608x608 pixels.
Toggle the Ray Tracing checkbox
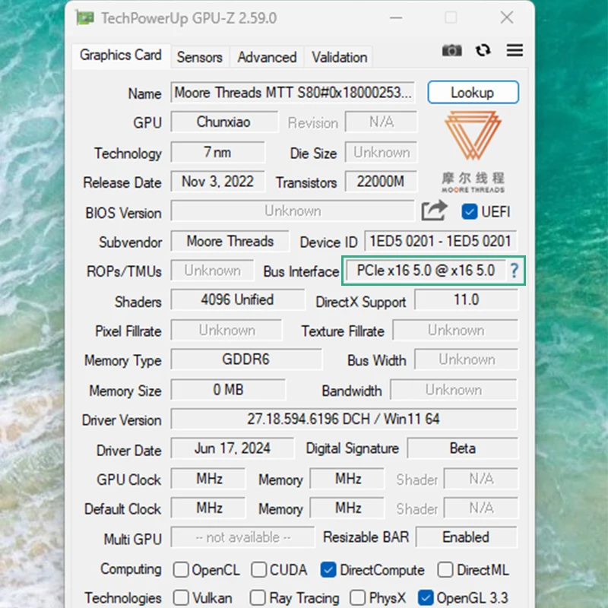click(258, 597)
